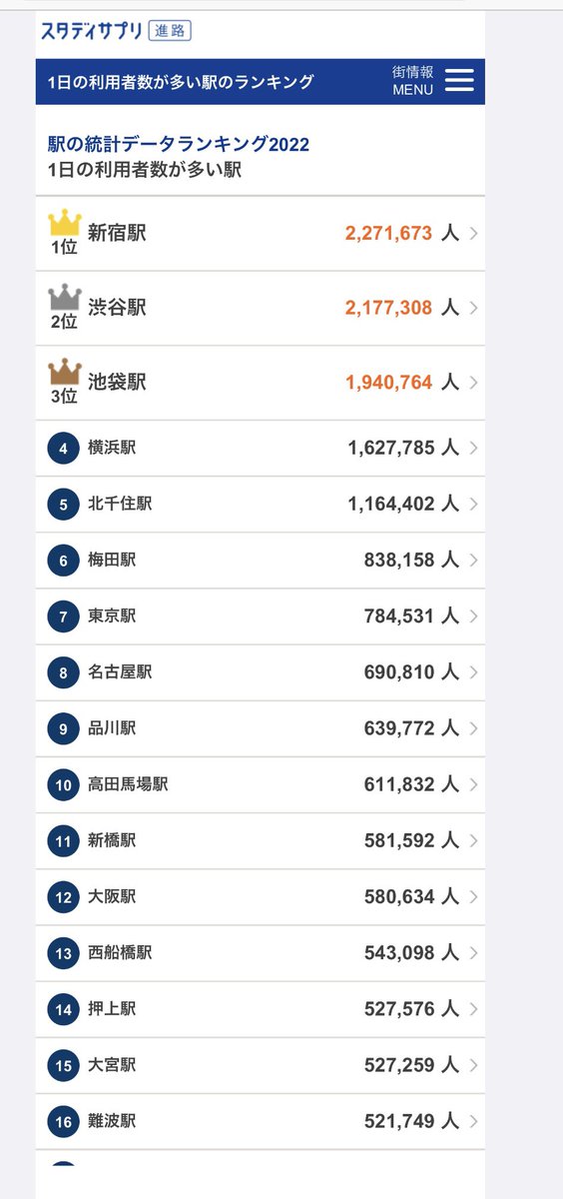This screenshot has width=563, height=1199.
Task: Click the rank 16 circle badge
Action: tap(63, 1122)
